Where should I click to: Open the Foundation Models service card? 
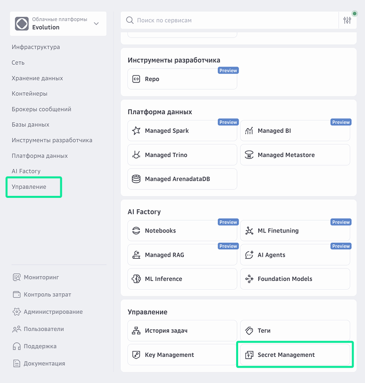coord(295,279)
